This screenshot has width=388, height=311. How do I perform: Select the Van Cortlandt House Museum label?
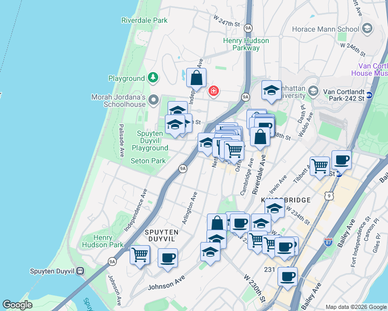[369, 69]
